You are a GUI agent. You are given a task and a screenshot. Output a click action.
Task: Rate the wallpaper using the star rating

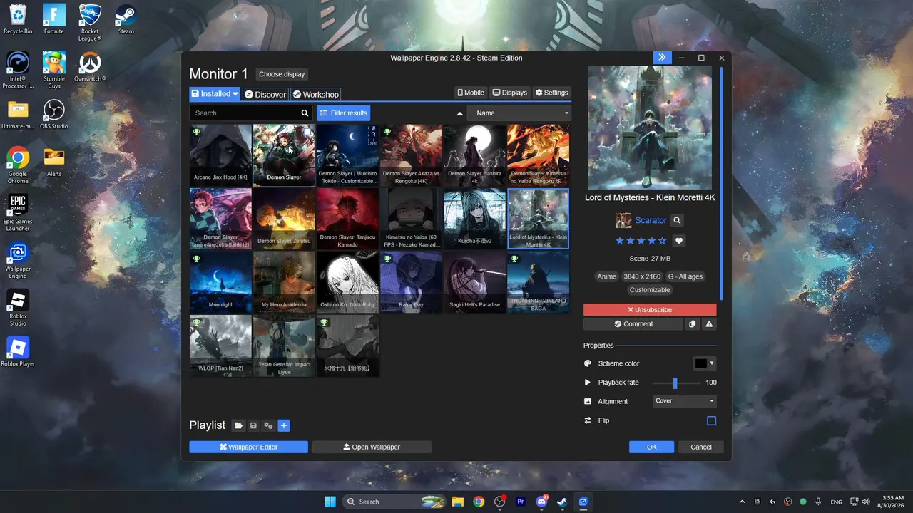click(641, 241)
